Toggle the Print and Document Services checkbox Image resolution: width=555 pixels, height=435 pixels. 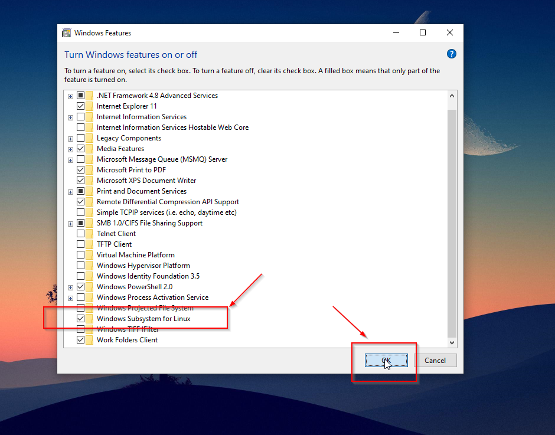[80, 191]
